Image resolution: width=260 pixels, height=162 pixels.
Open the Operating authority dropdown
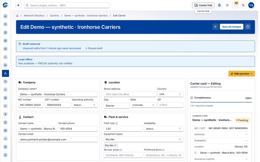pos(84,105)
